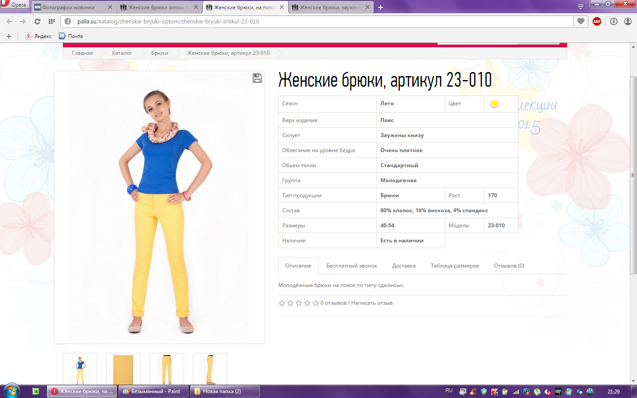Open the Adguard green shield tray icon
This screenshot has height=398, width=637.
point(484,392)
